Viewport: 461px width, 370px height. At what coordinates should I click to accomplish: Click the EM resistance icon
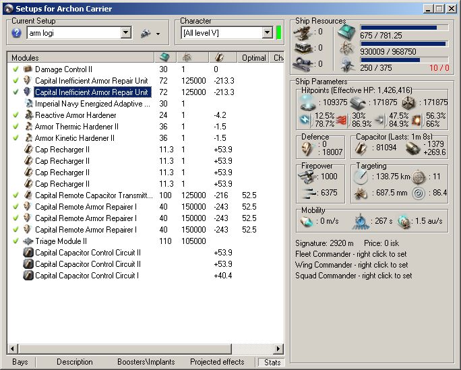point(305,120)
